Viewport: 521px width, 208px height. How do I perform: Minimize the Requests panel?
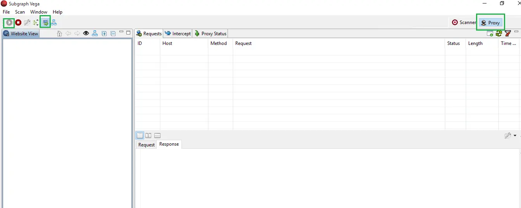click(516, 32)
